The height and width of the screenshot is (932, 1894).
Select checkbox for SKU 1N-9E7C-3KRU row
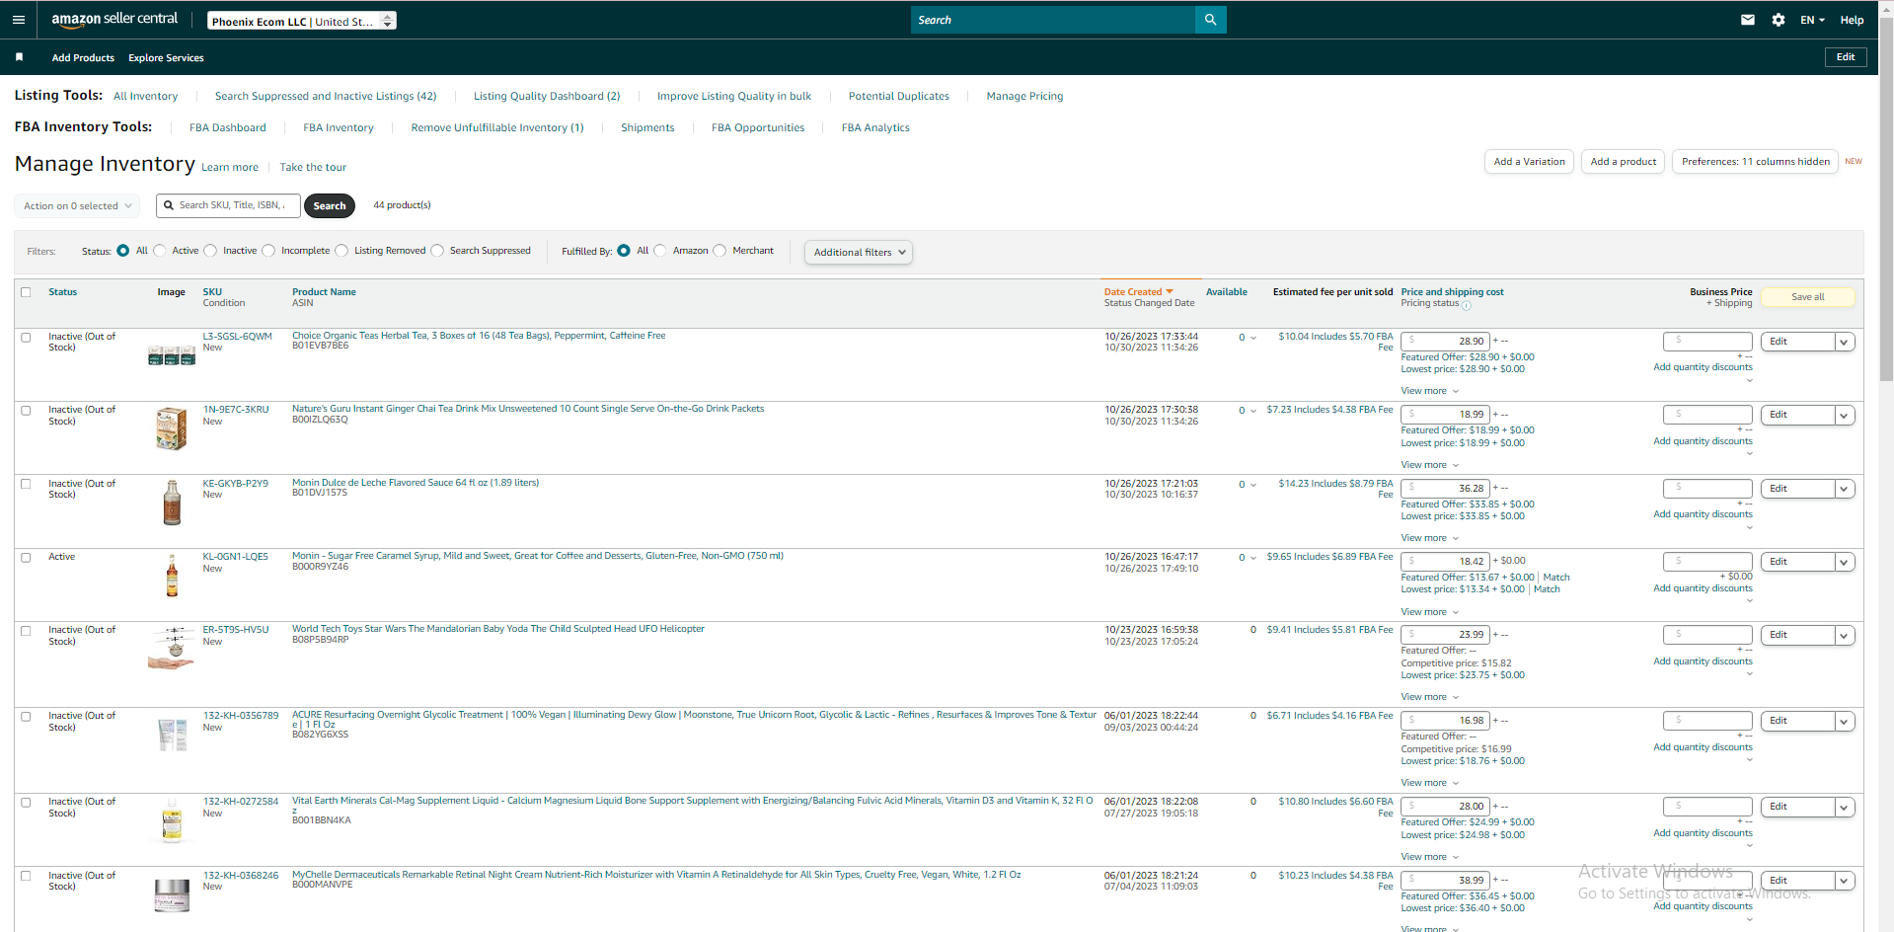tap(26, 410)
